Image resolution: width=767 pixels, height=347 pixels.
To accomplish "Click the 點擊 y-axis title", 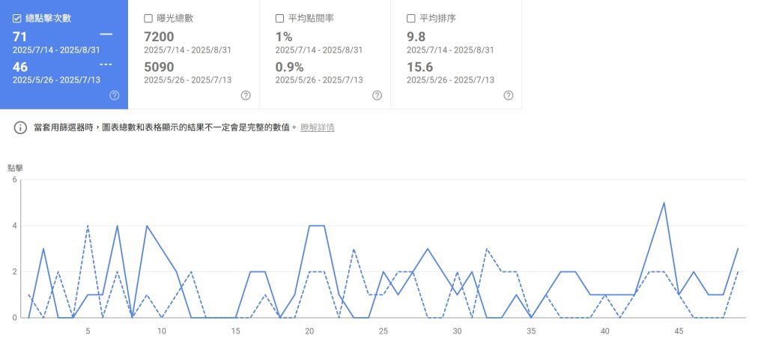I will click(16, 168).
